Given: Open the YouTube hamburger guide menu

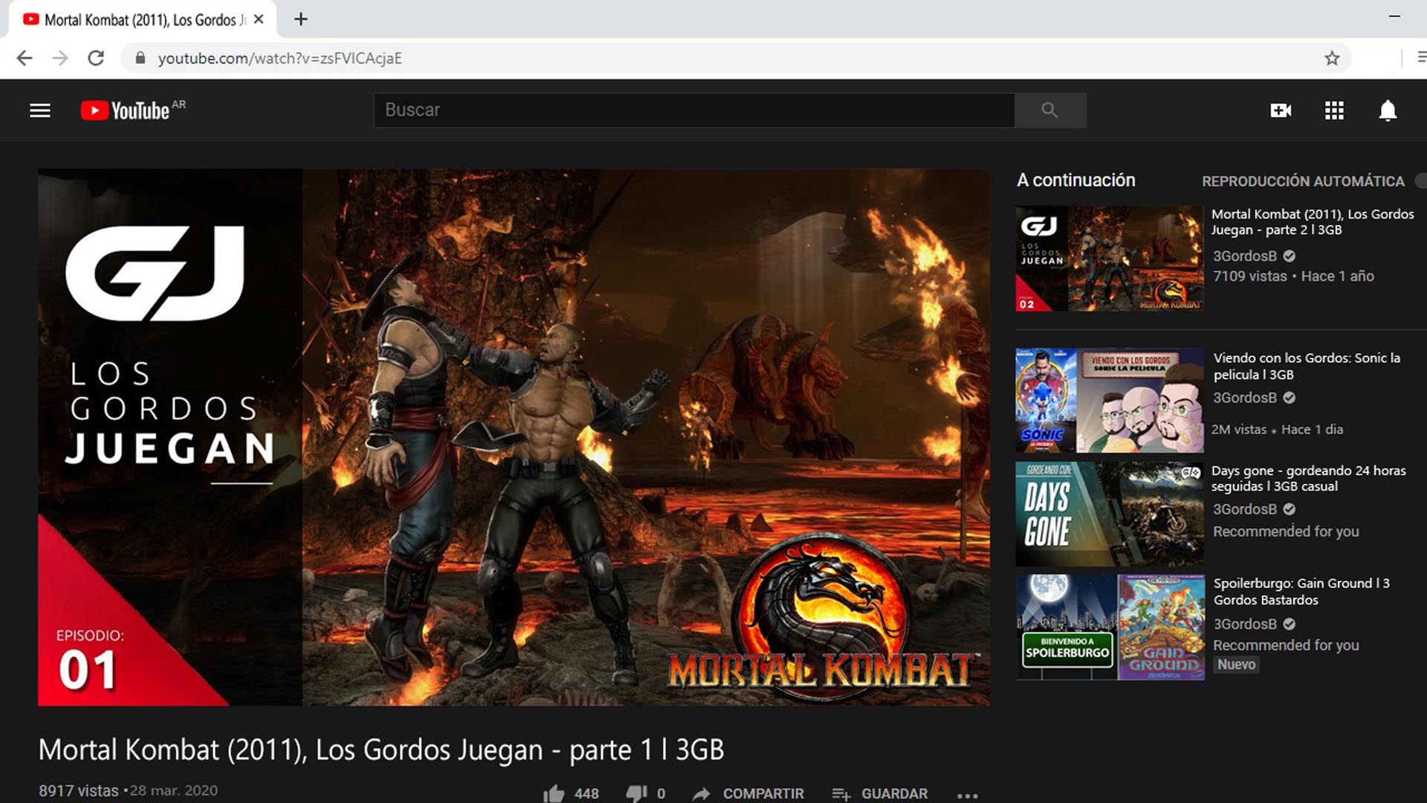Looking at the screenshot, I should click(40, 111).
